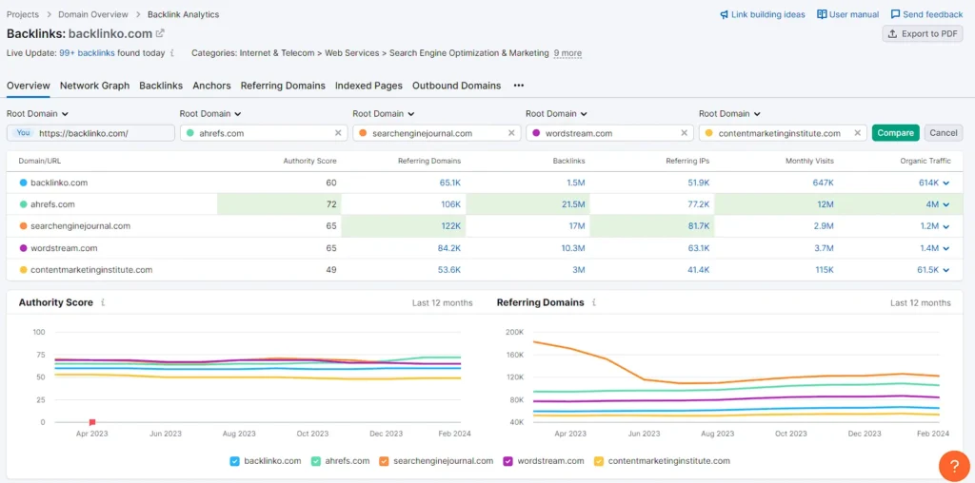Remove searchenginejournal.com from comparison
The height and width of the screenshot is (483, 975).
tap(511, 133)
